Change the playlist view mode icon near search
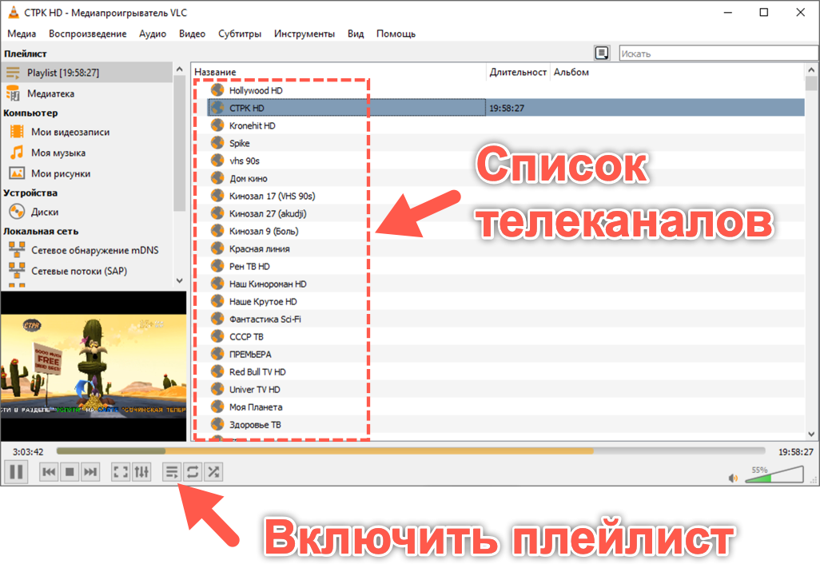820x564 pixels. pos(602,52)
